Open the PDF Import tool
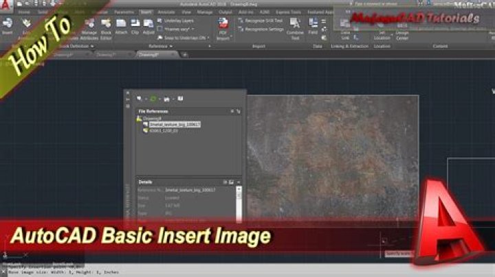Viewport: 495px width, 277px height. point(223,29)
